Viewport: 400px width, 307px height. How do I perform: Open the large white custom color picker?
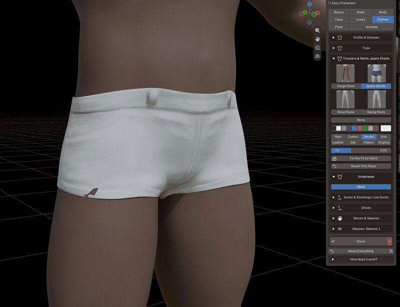(x=385, y=128)
